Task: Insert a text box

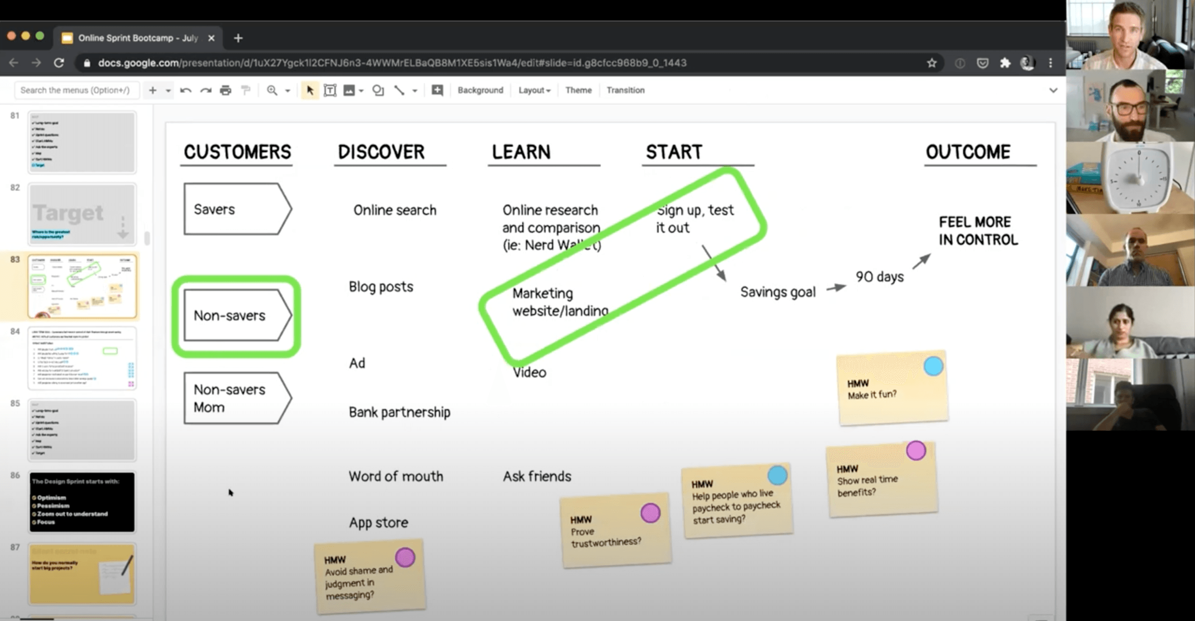Action: (330, 90)
